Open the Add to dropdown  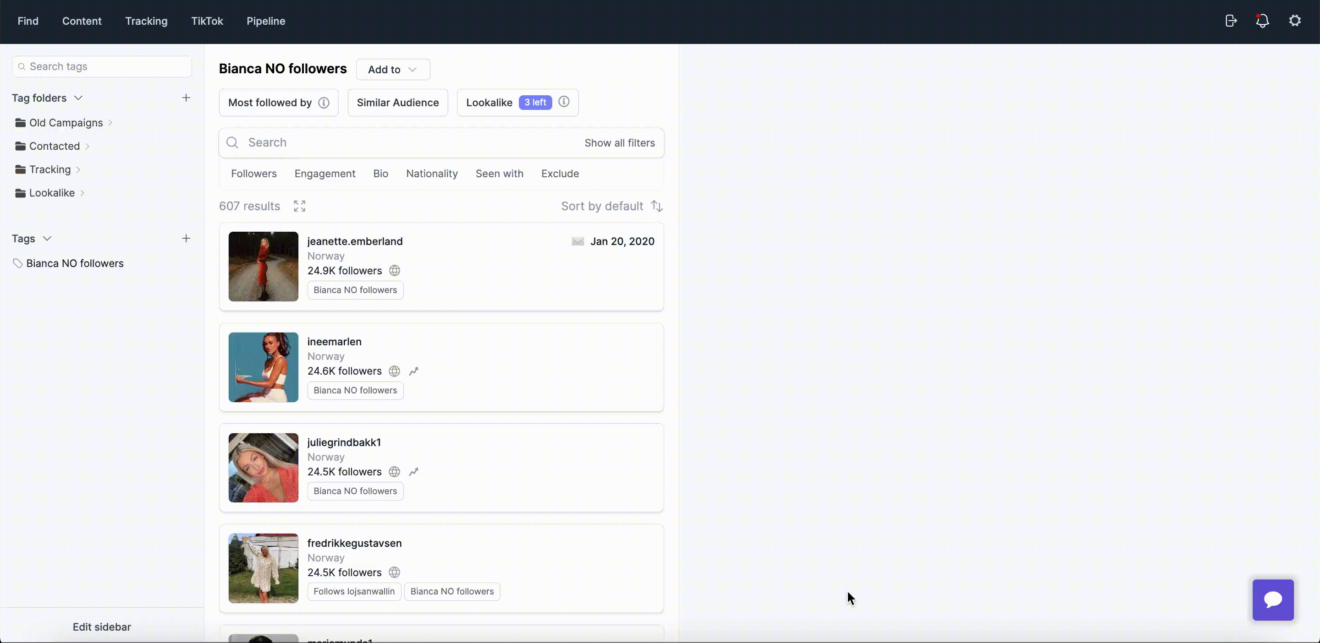coord(393,70)
